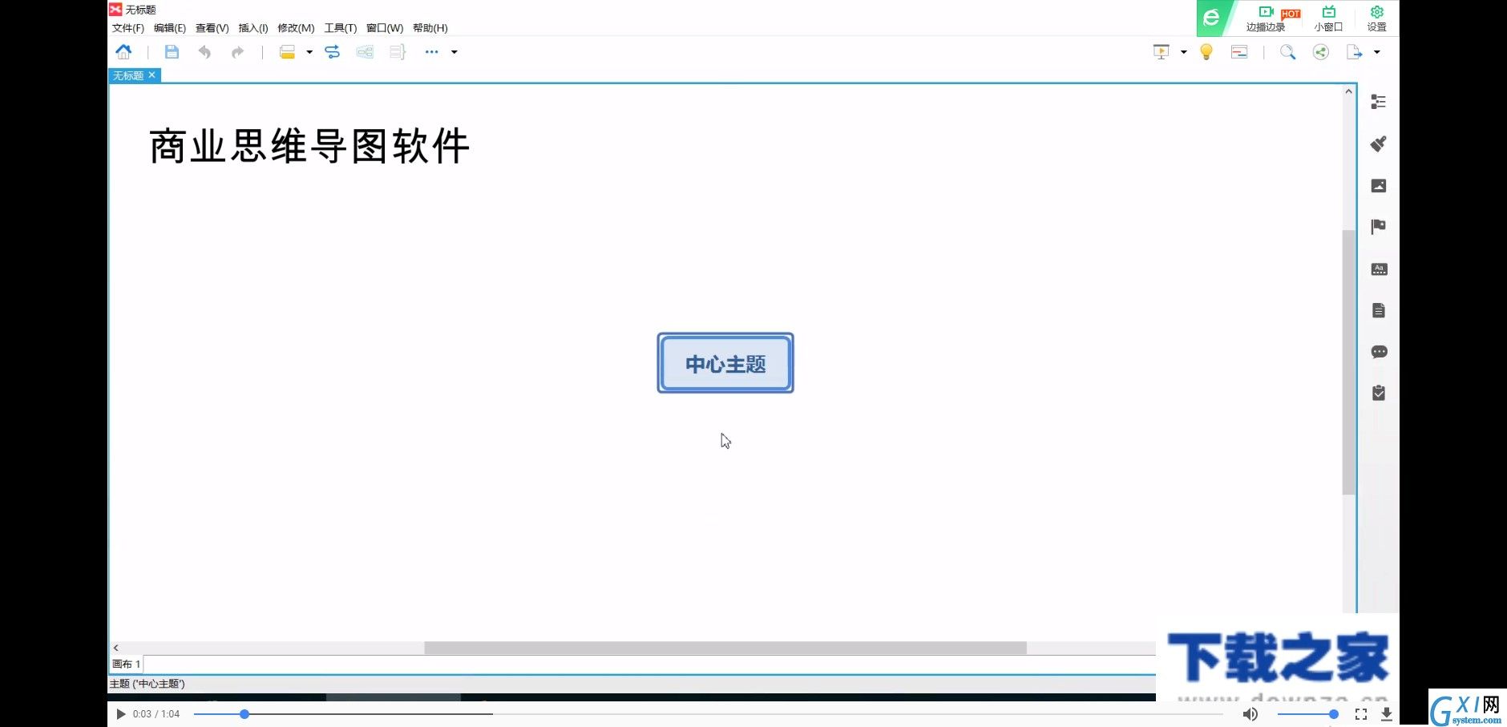Save the mind map file
Image resolution: width=1507 pixels, height=727 pixels.
(172, 52)
